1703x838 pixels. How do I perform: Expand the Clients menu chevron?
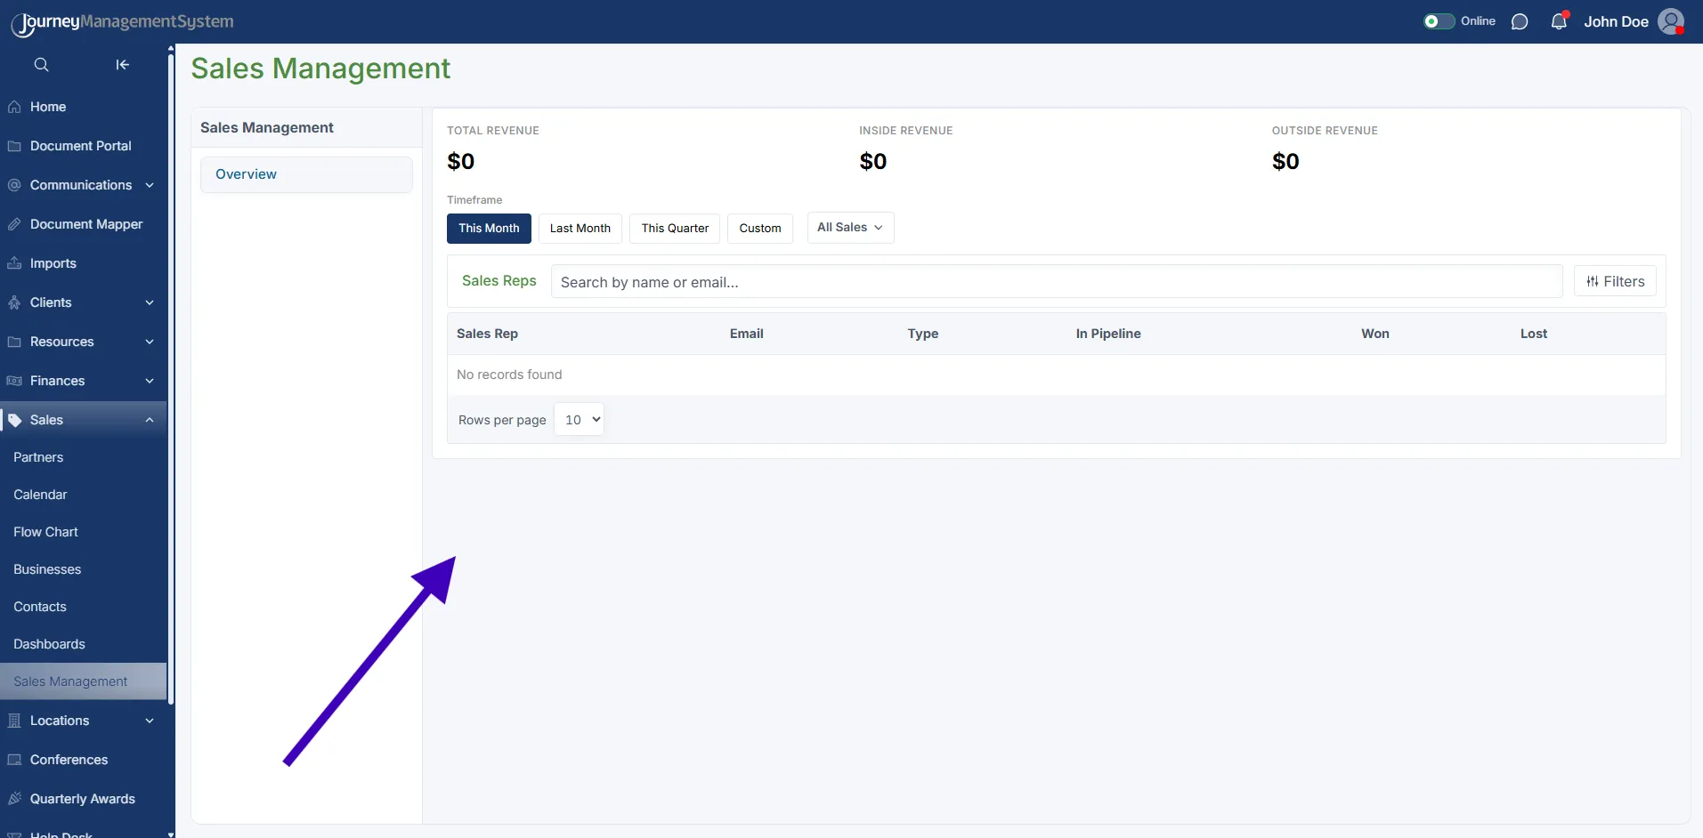point(150,302)
